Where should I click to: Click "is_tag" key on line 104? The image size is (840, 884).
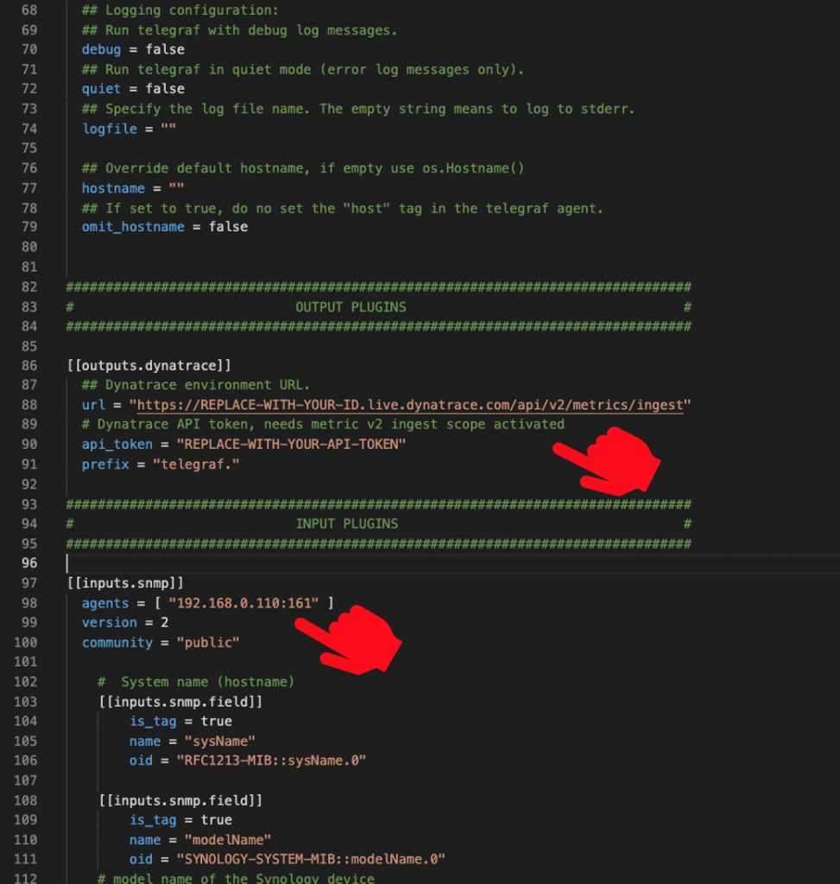click(153, 722)
